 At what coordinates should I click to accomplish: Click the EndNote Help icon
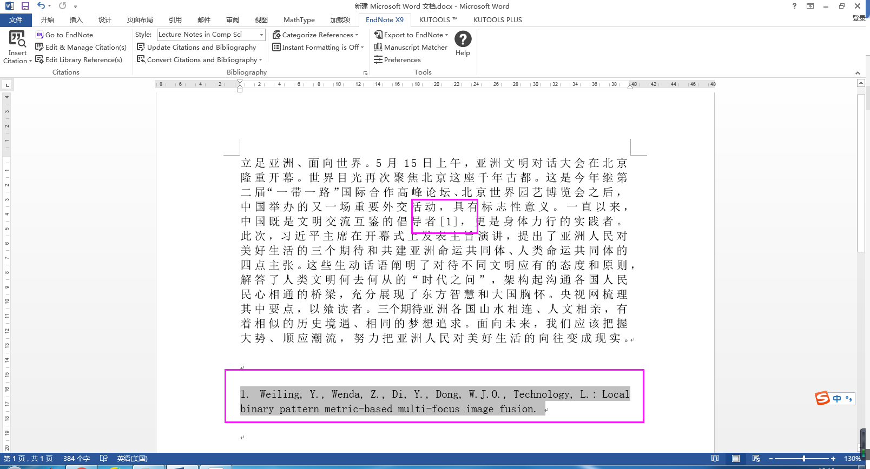pyautogui.click(x=463, y=39)
